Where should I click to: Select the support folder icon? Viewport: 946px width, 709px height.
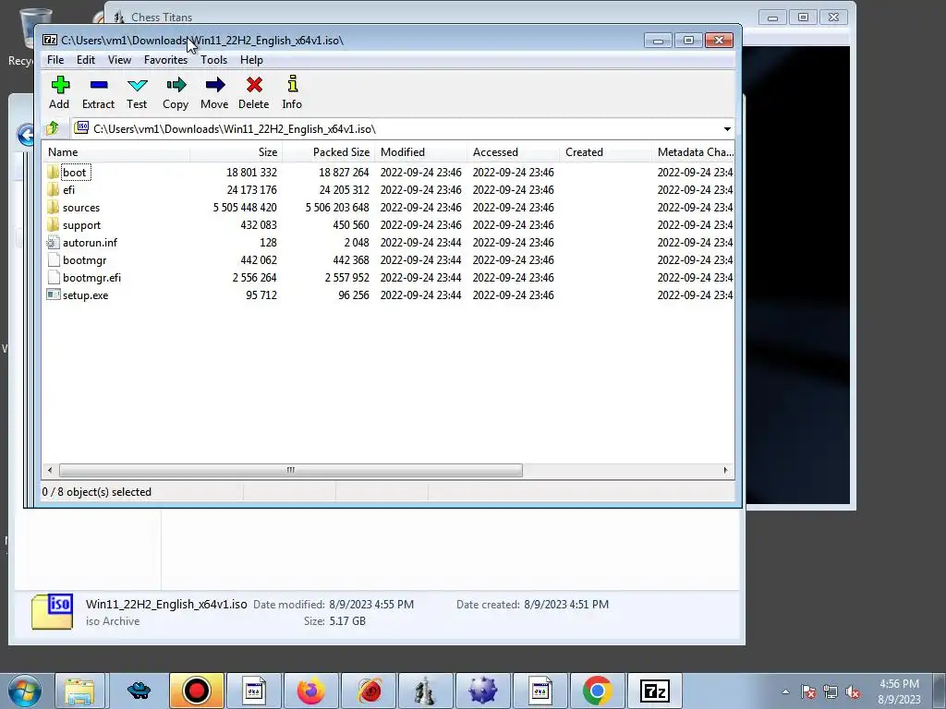pyautogui.click(x=53, y=225)
